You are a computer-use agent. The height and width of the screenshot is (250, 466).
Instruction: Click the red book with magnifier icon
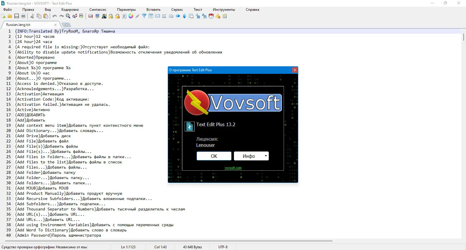pyautogui.click(x=91, y=16)
